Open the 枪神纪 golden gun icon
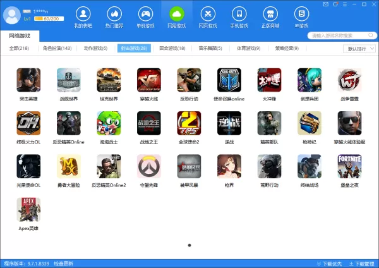Screen dimensions: 379x268 (310, 123)
